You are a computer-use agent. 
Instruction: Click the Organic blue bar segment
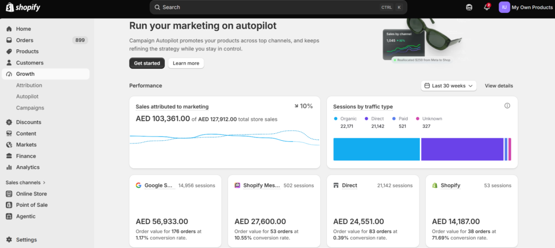click(x=377, y=149)
